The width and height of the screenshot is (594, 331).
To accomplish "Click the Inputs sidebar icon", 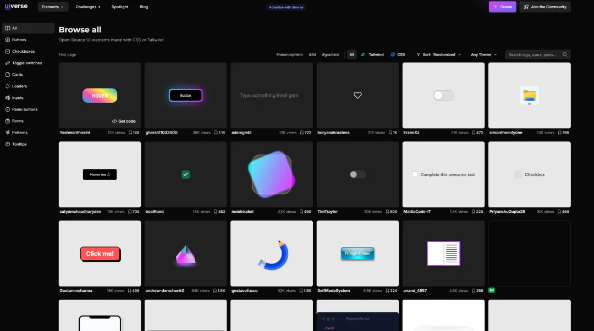I will pyautogui.click(x=8, y=98).
